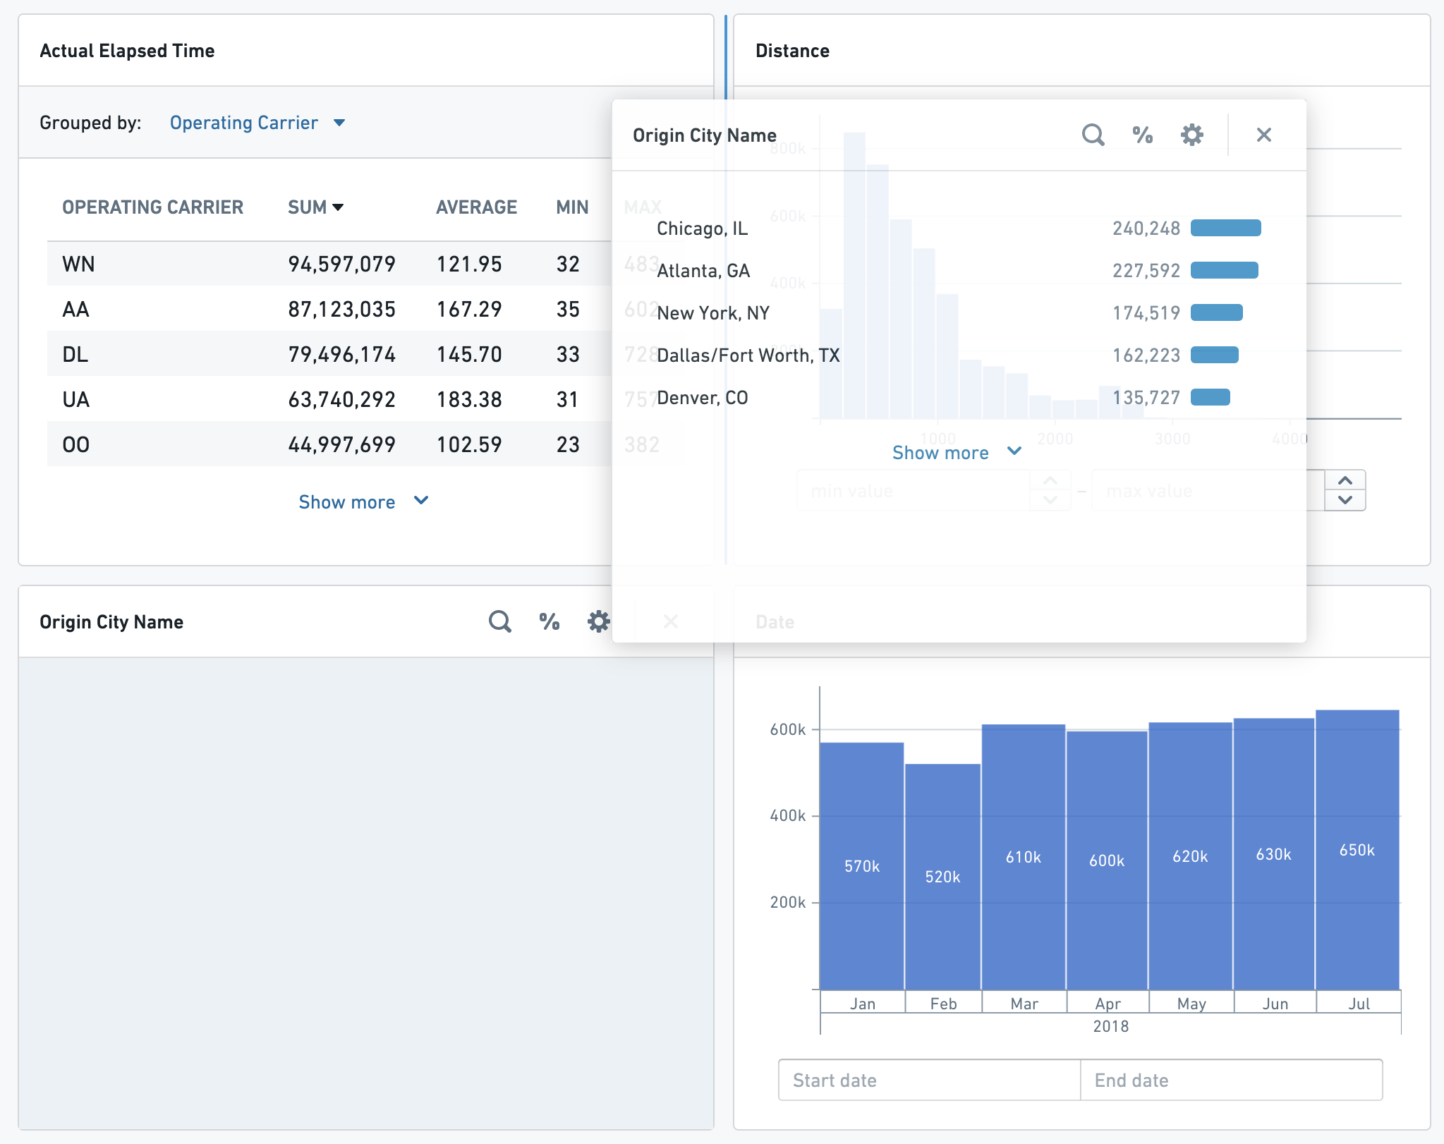Click the Jun bar labeled 630k

tap(1273, 854)
